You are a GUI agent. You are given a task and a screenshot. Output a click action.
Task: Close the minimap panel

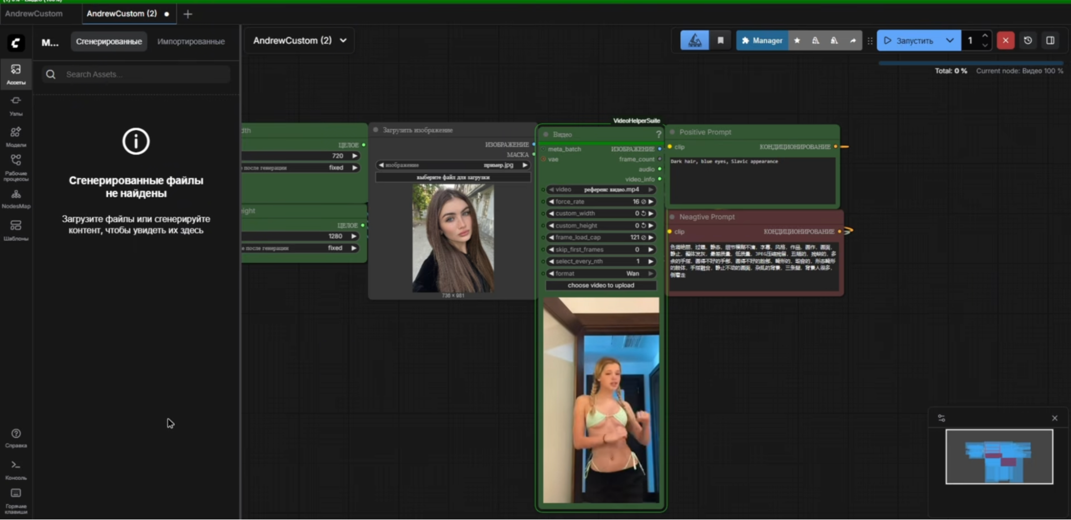1054,418
